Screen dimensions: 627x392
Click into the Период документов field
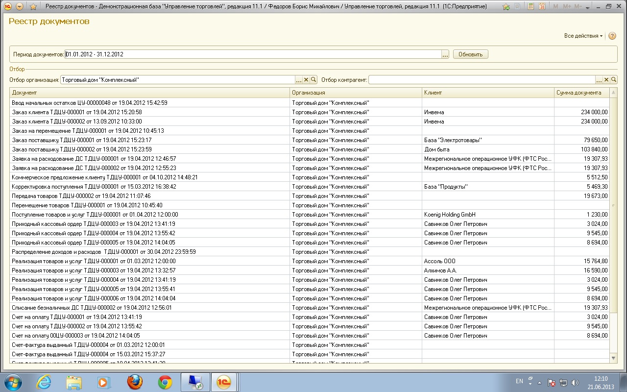[x=253, y=54]
